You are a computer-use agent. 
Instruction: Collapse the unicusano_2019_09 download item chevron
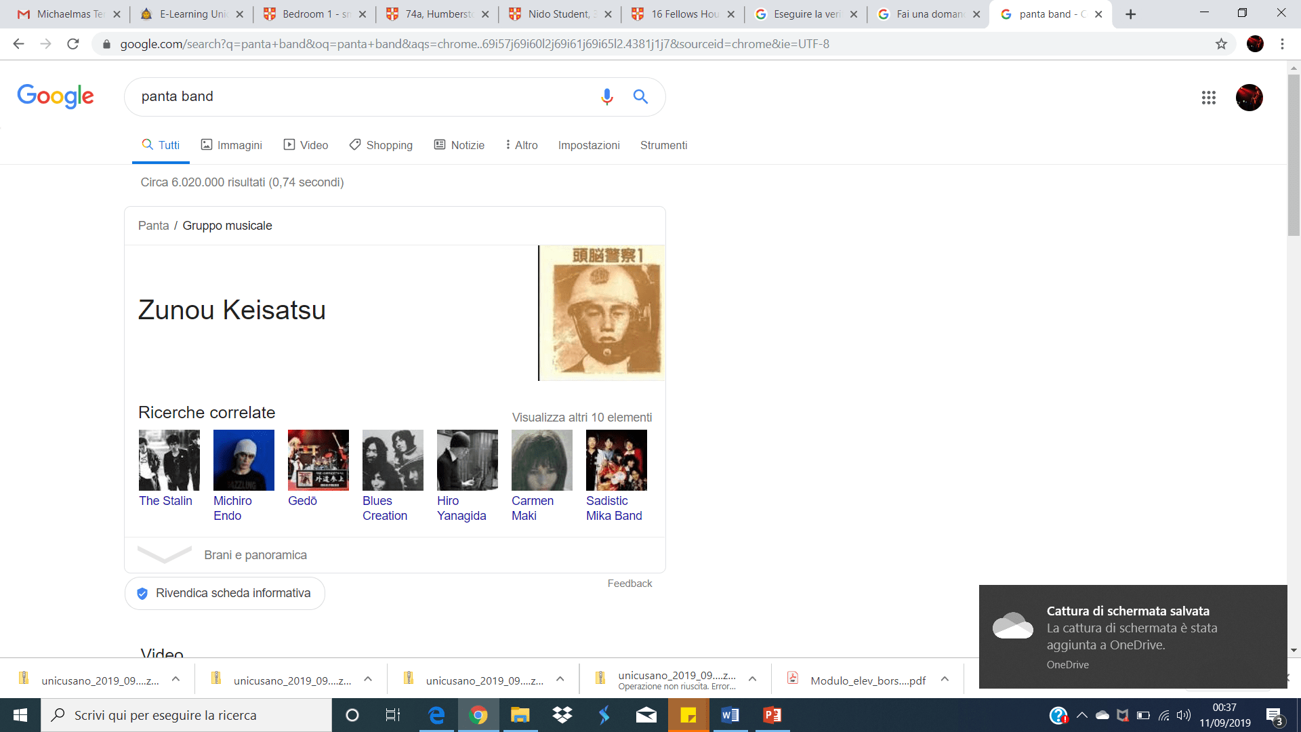pyautogui.click(x=175, y=678)
